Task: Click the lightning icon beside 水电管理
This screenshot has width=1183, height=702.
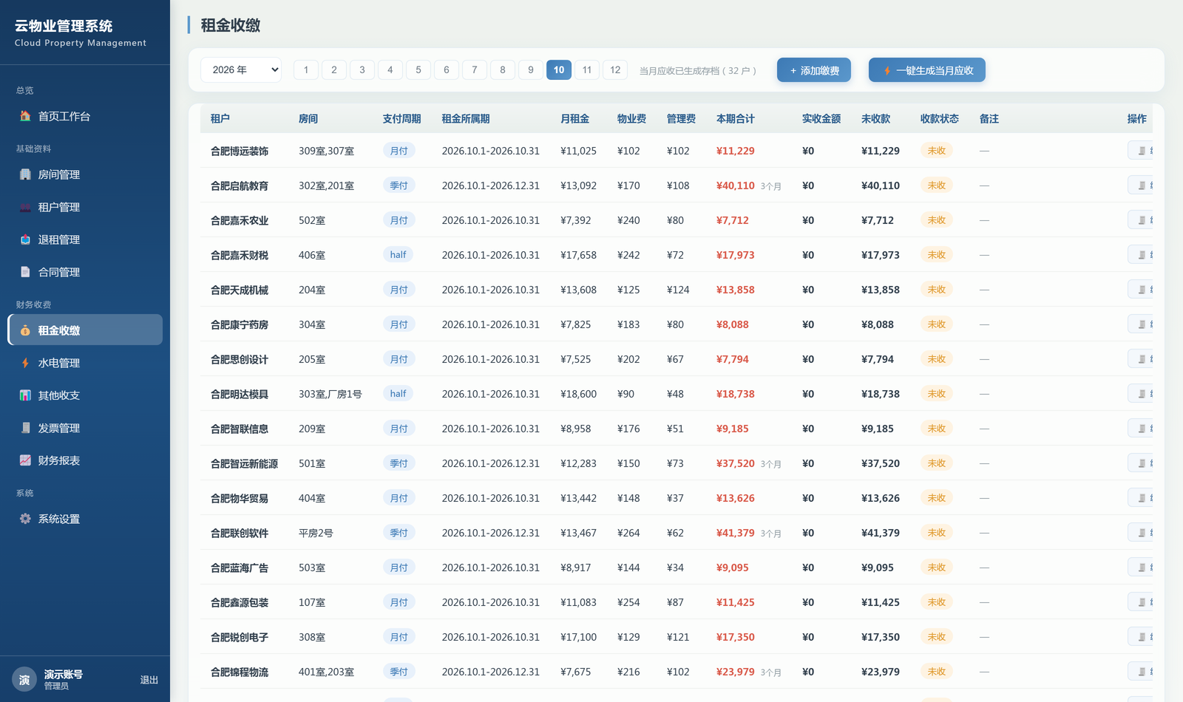Action: click(x=25, y=363)
